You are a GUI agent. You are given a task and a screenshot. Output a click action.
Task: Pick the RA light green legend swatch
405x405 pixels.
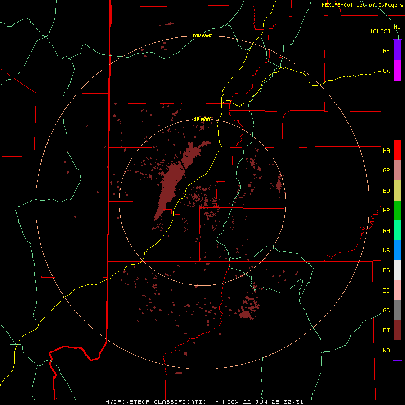(x=397, y=230)
